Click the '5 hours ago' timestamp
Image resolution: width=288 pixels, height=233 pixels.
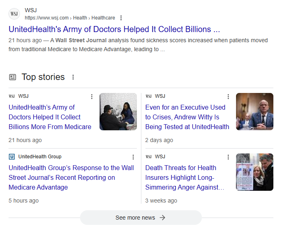[x=24, y=201]
